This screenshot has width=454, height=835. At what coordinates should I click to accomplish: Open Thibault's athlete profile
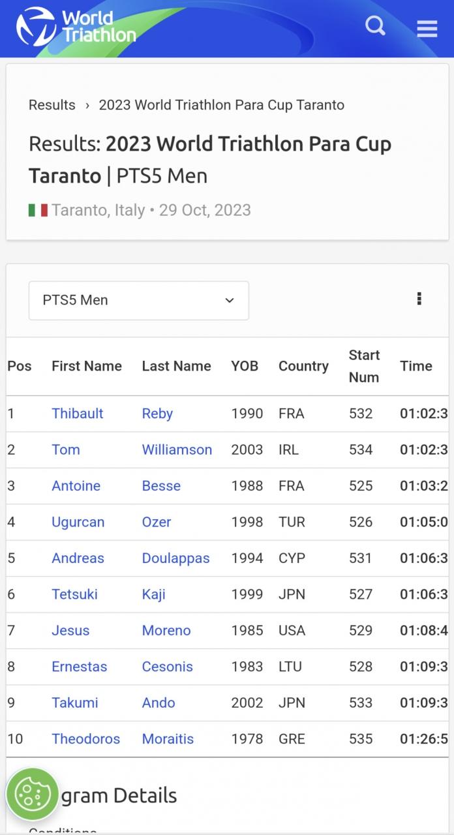[78, 414]
